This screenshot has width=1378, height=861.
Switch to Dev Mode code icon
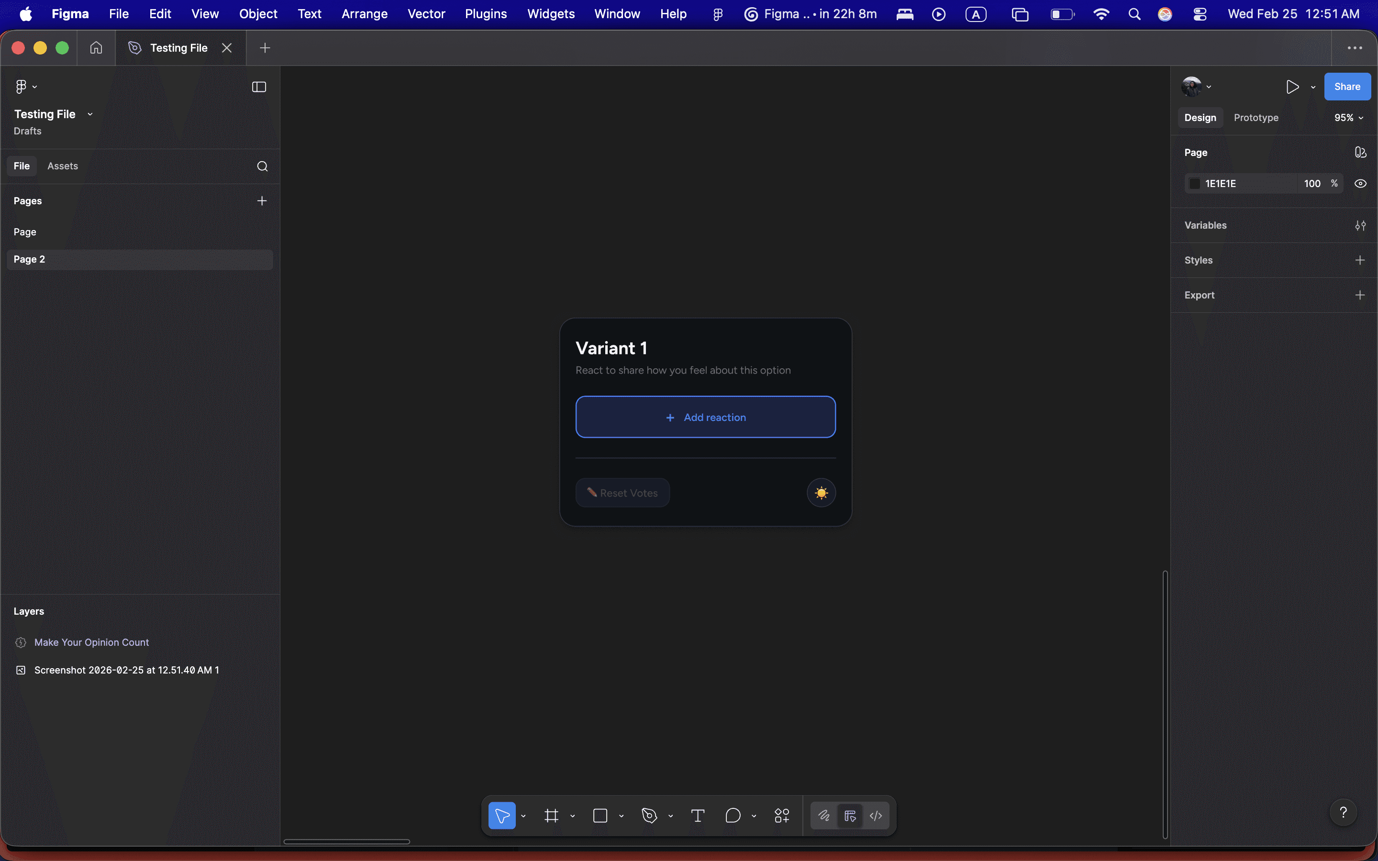click(876, 816)
